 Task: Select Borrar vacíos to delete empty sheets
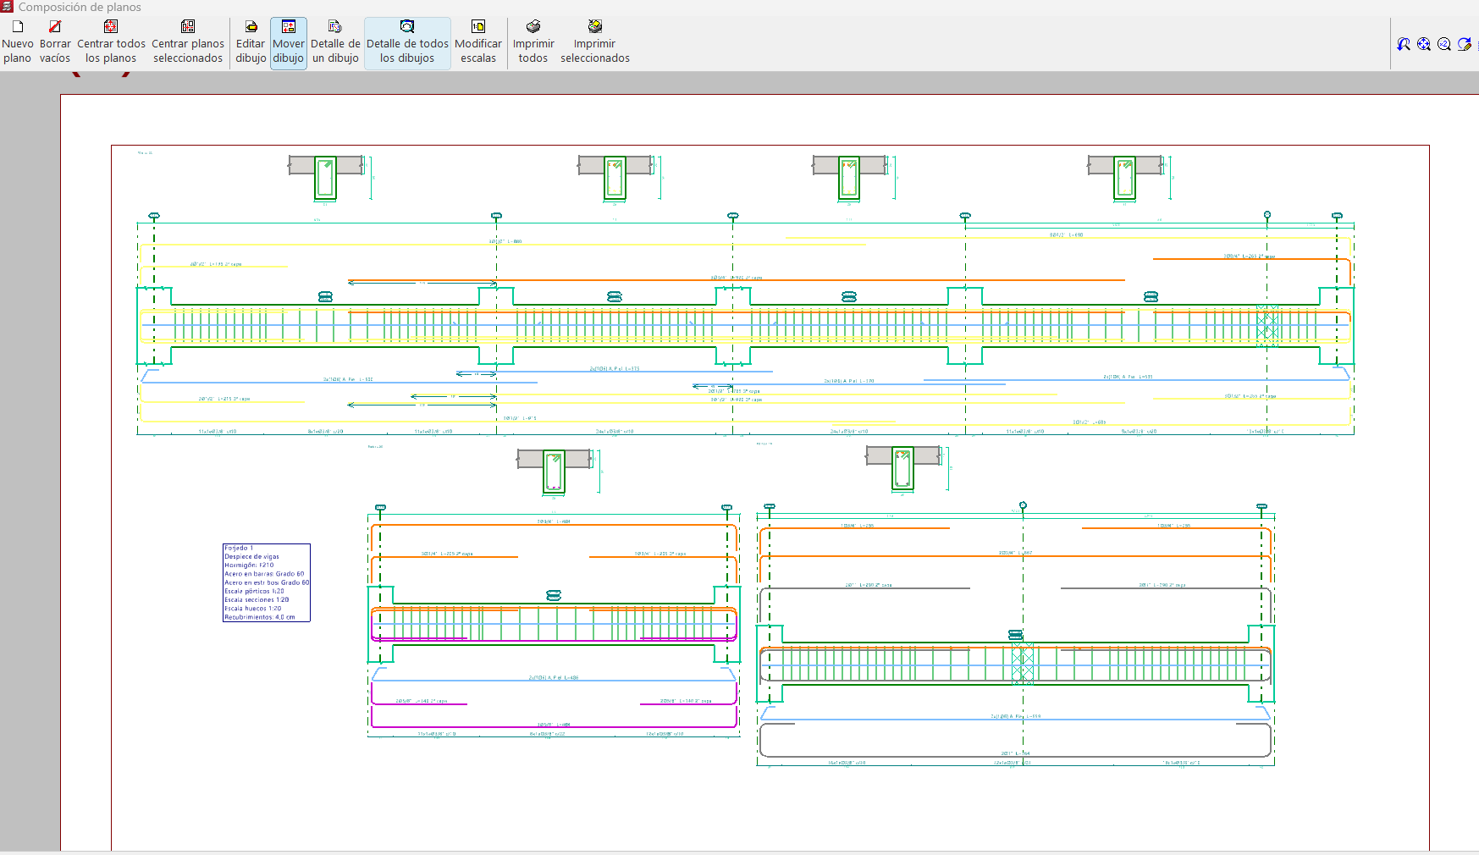click(x=55, y=42)
